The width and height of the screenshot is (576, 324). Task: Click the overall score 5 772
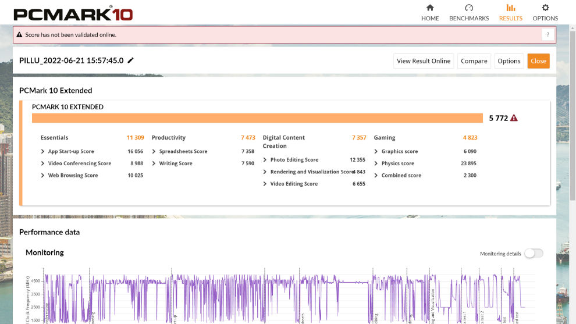click(x=498, y=118)
